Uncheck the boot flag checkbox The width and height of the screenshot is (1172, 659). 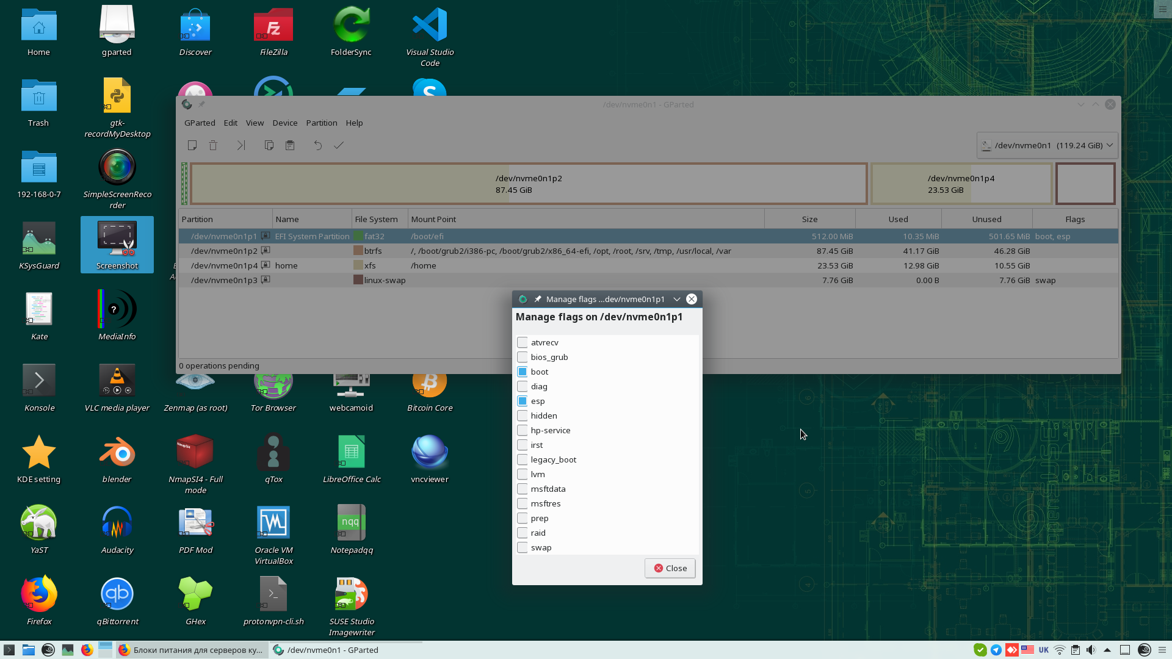(x=523, y=372)
